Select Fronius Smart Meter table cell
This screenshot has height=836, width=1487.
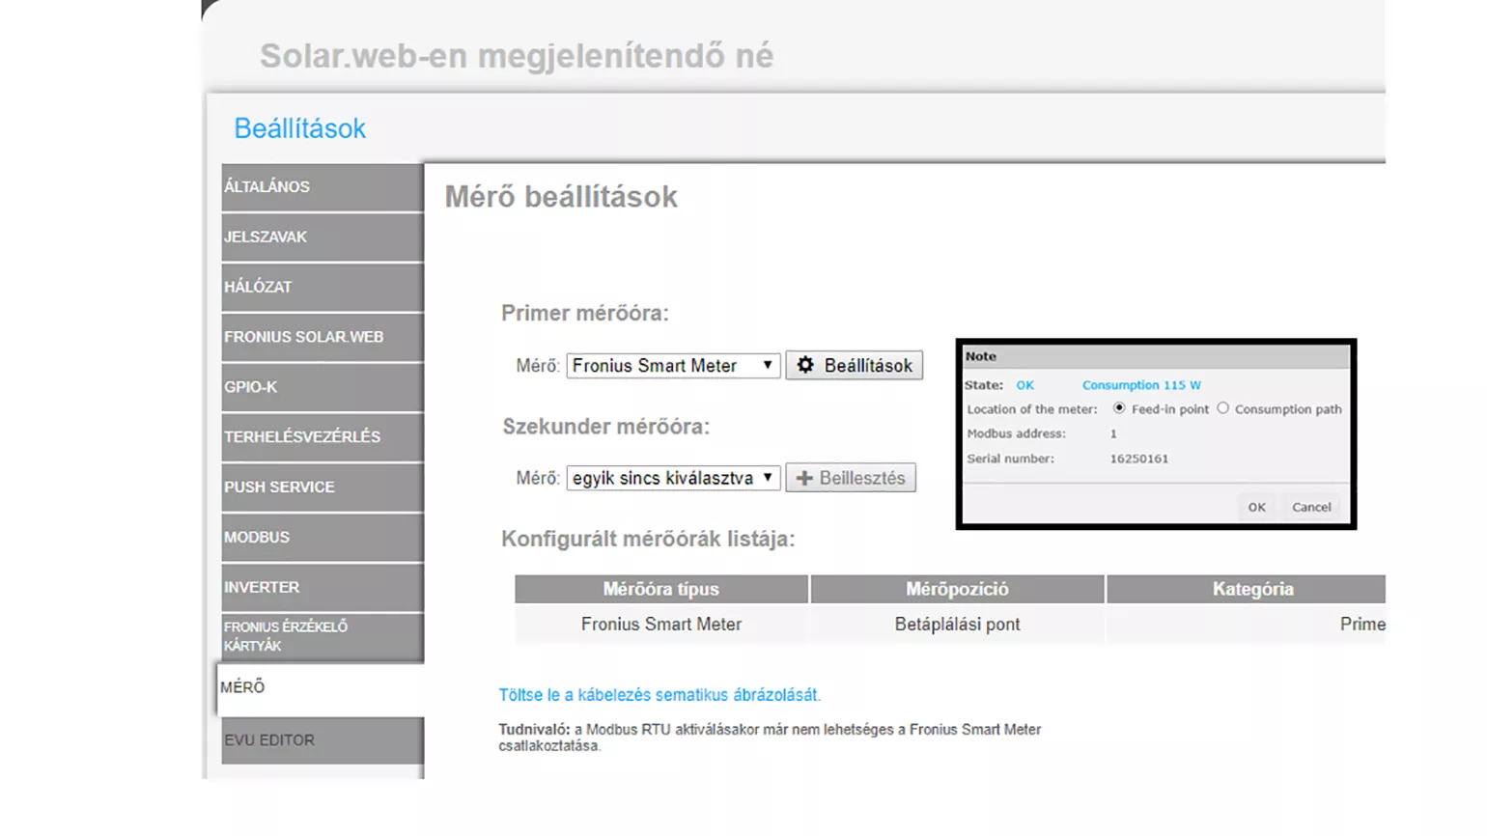tap(661, 625)
